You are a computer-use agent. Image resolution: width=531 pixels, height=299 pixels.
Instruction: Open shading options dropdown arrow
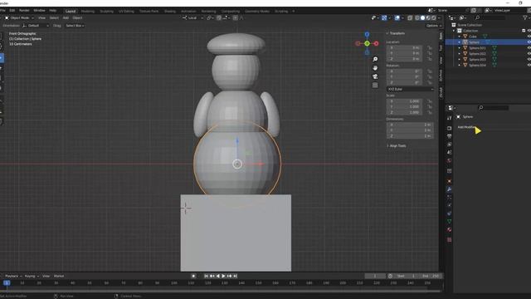coord(439,17)
